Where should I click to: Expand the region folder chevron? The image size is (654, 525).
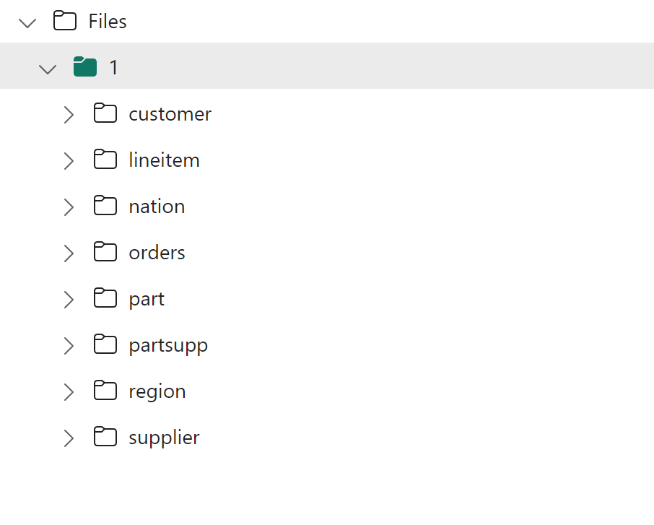(x=69, y=392)
